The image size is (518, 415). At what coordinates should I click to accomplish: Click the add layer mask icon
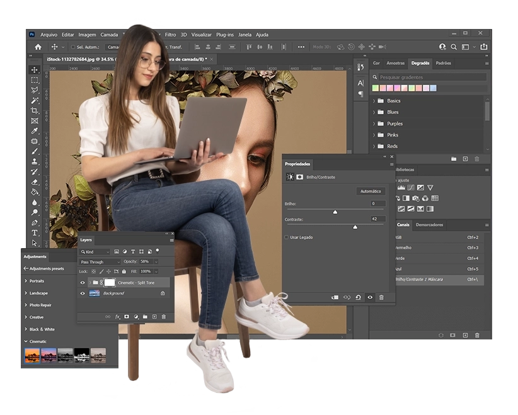click(x=126, y=316)
